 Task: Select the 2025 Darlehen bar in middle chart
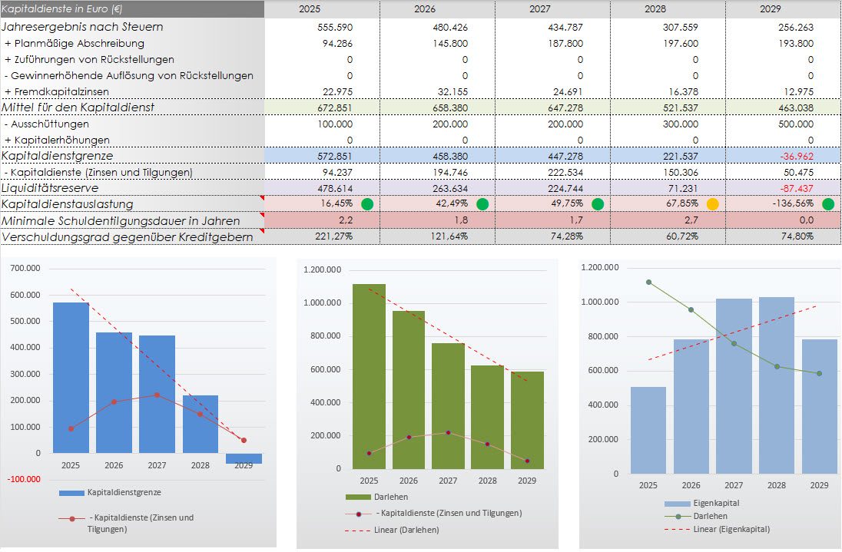(x=369, y=376)
